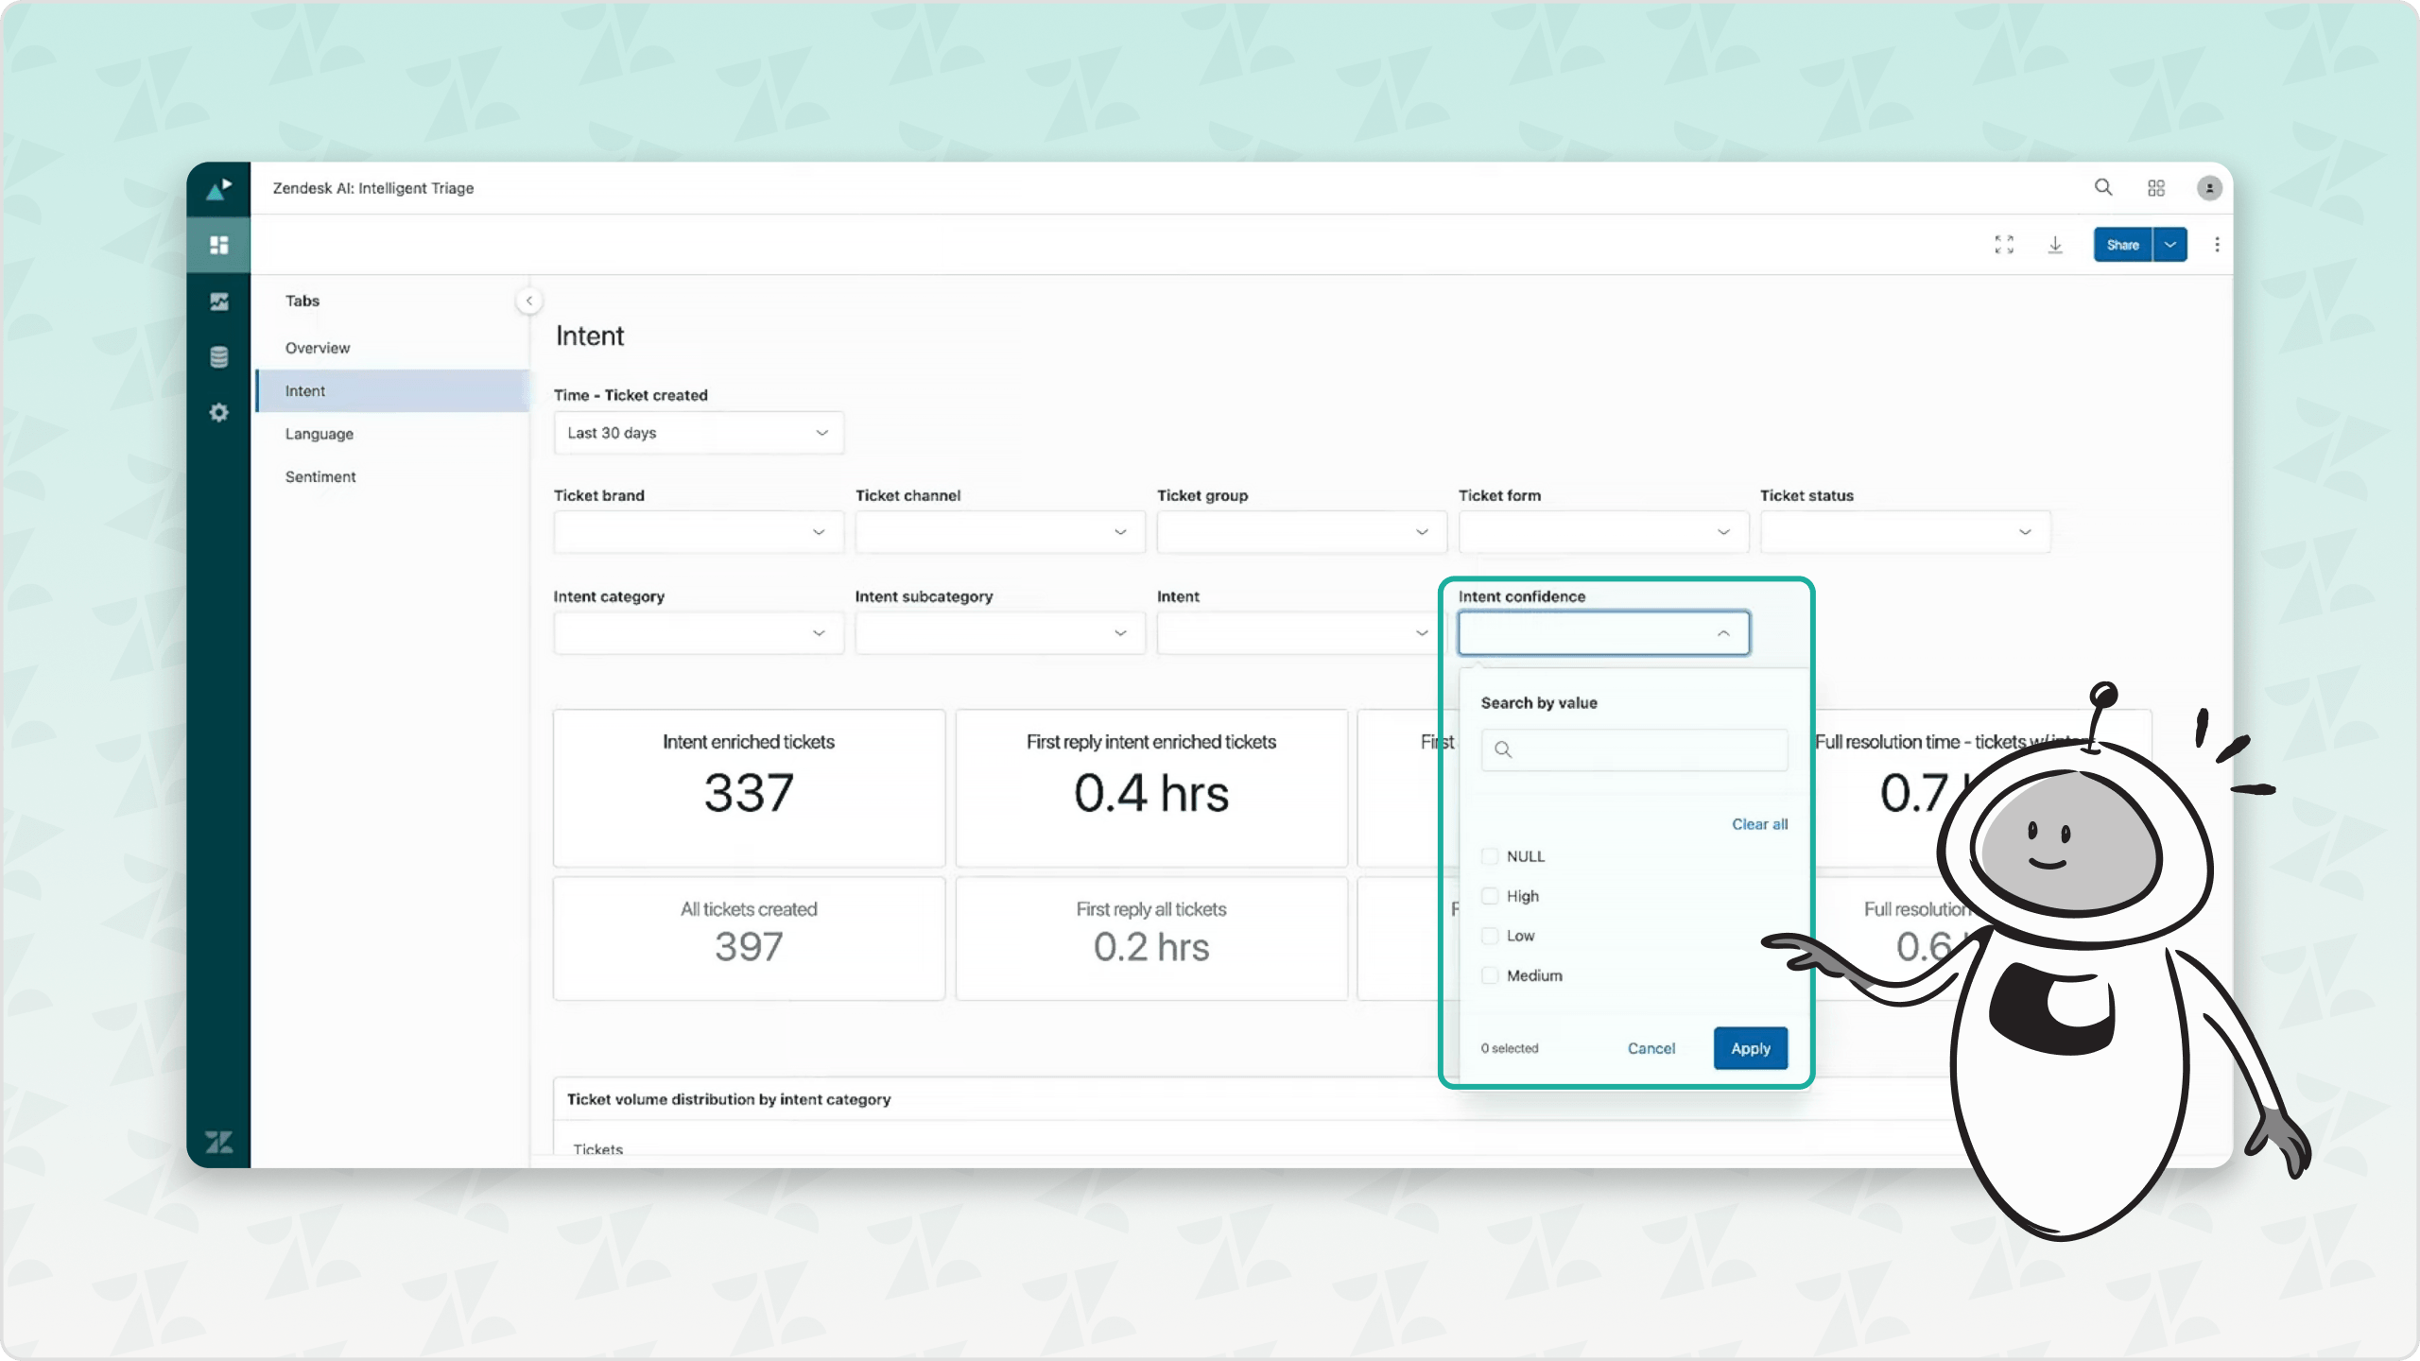Click Apply to confirm intent confidence filter
The width and height of the screenshot is (2420, 1361).
(1750, 1047)
